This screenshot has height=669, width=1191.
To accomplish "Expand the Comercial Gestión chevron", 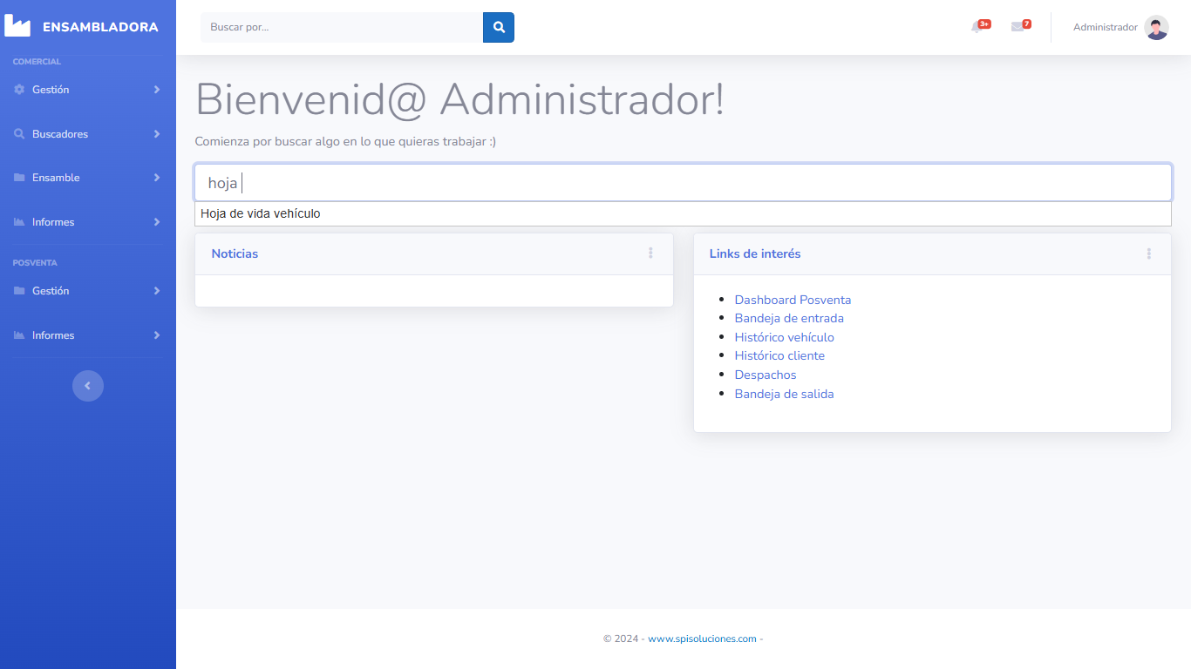I will coord(157,90).
